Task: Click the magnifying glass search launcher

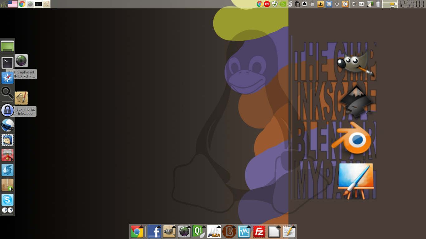Action: (x=7, y=93)
